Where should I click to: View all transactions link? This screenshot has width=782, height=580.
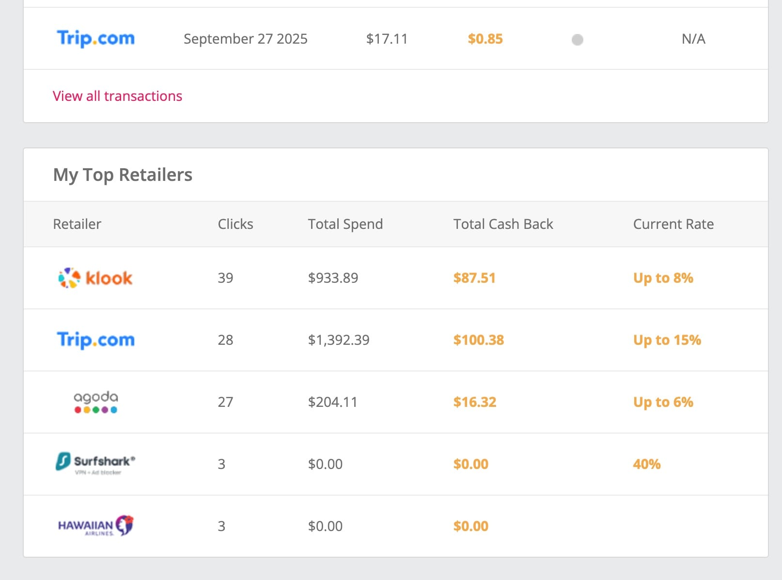click(117, 96)
